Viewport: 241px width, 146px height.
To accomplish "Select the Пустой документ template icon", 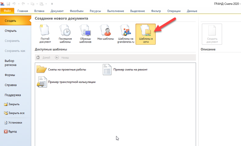I will [45, 34].
